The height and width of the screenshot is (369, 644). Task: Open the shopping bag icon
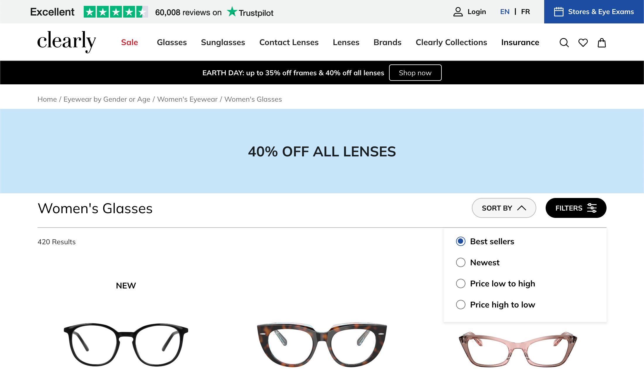(602, 43)
